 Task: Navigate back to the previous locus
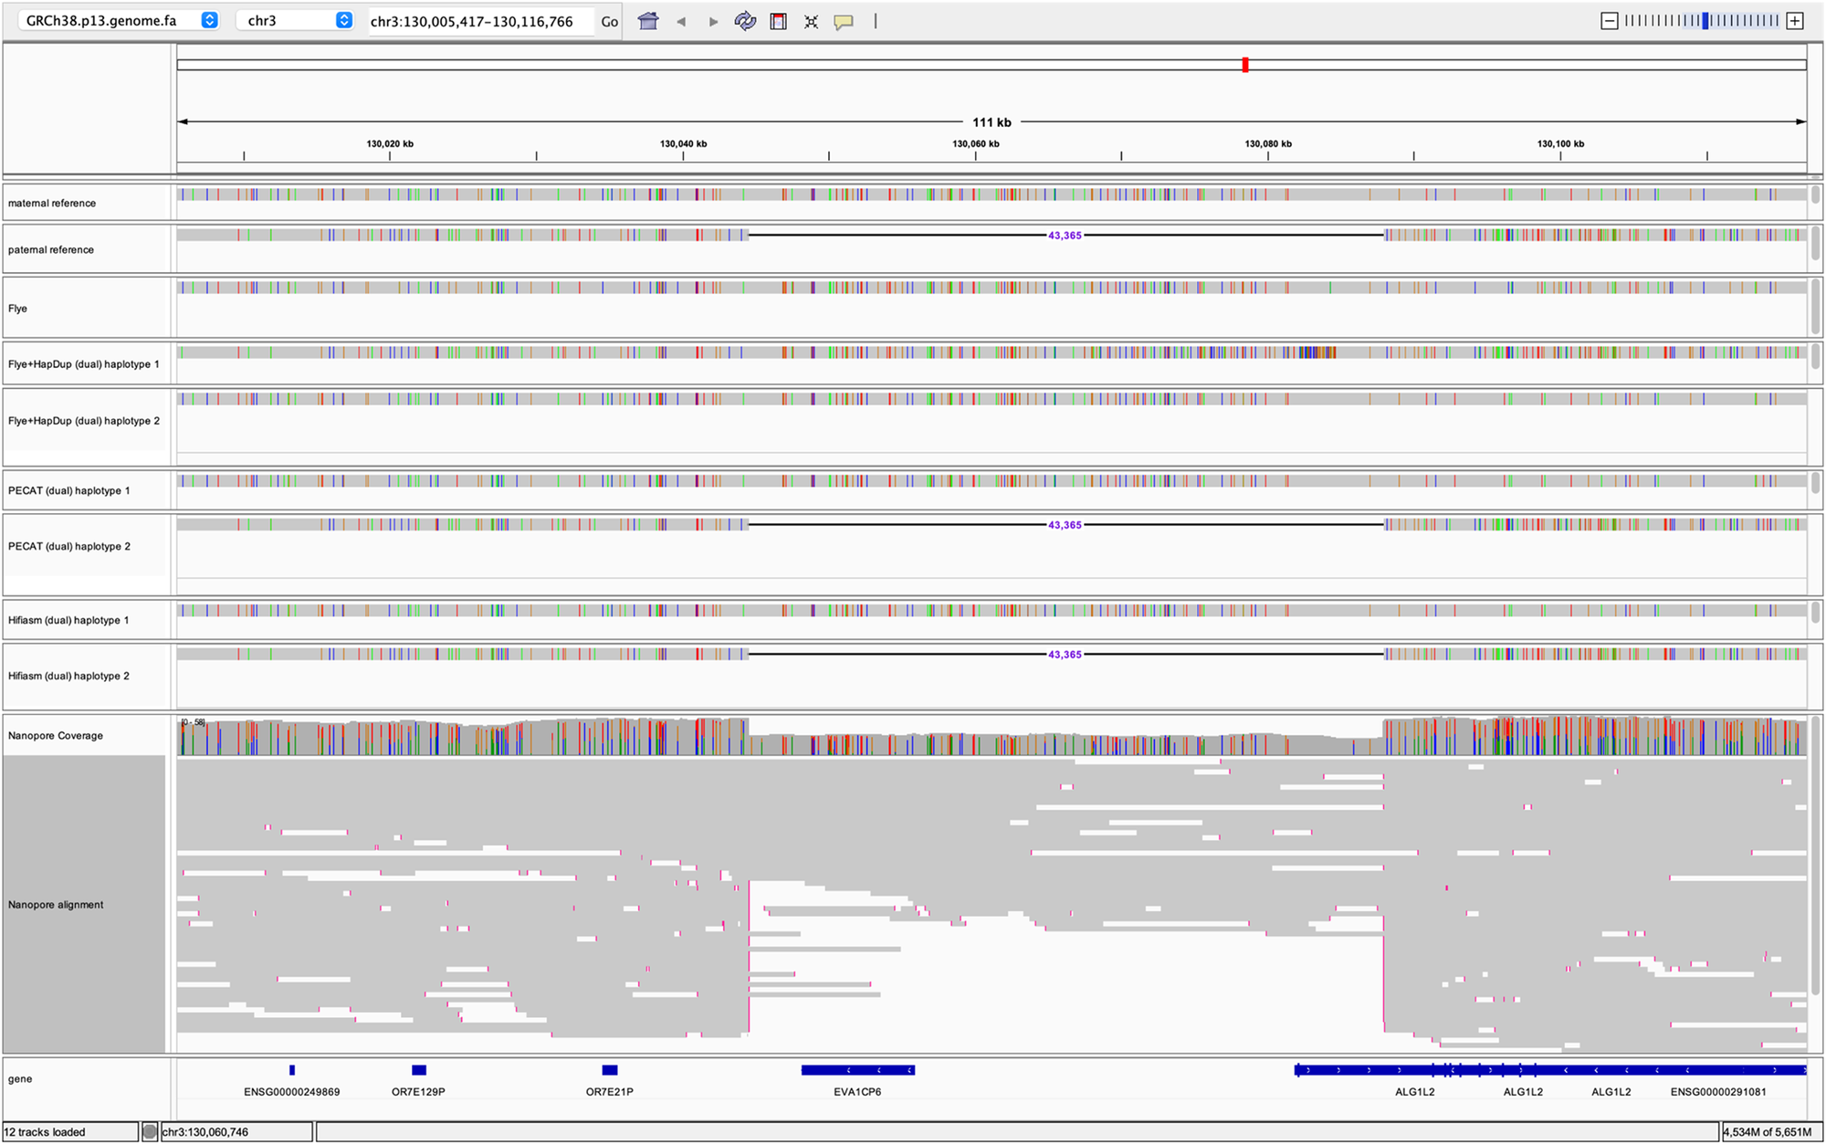point(680,21)
